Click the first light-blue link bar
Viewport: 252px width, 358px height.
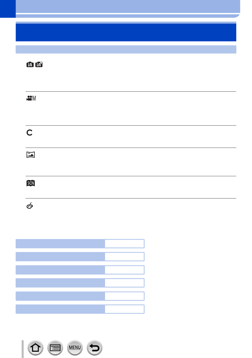point(60,244)
